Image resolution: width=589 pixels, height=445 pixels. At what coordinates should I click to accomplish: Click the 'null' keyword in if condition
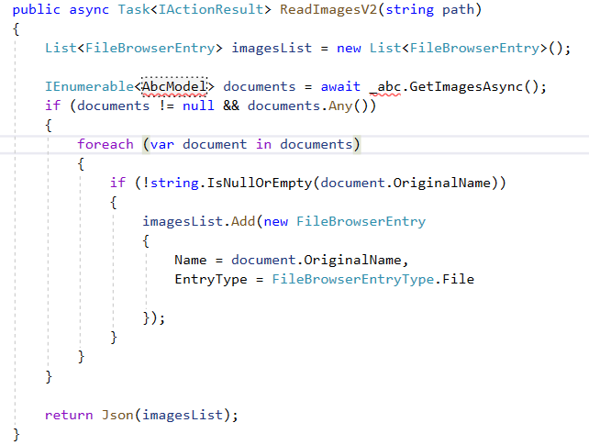click(x=198, y=106)
